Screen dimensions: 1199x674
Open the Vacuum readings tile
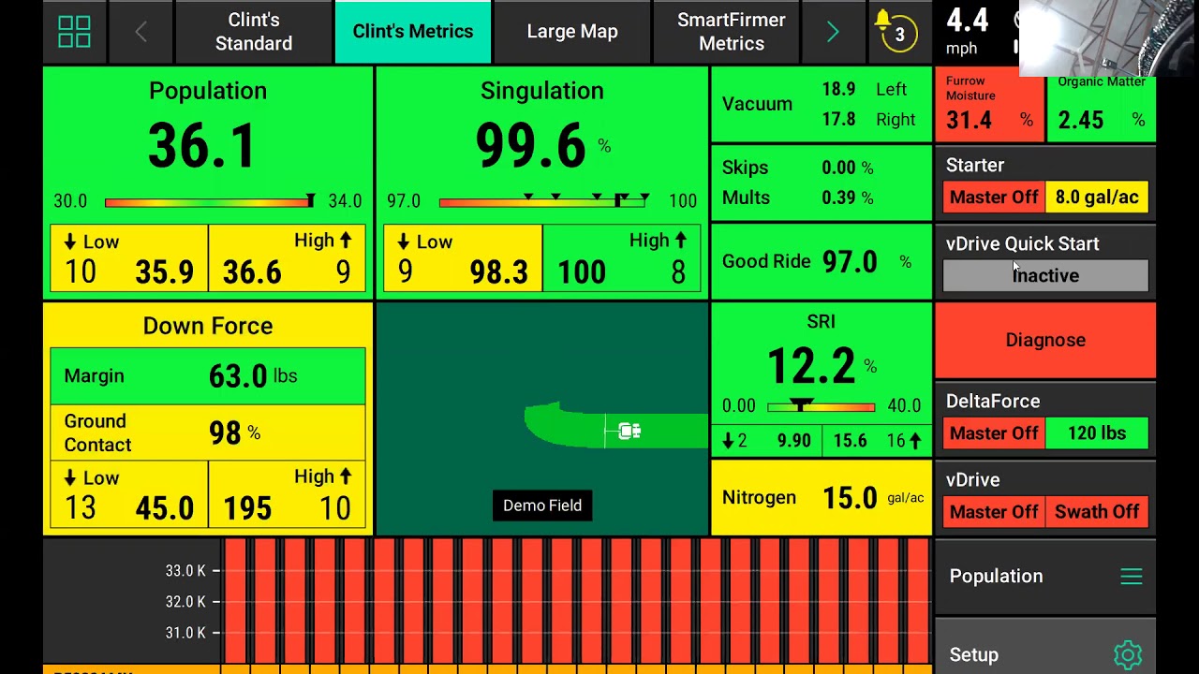[x=822, y=105]
